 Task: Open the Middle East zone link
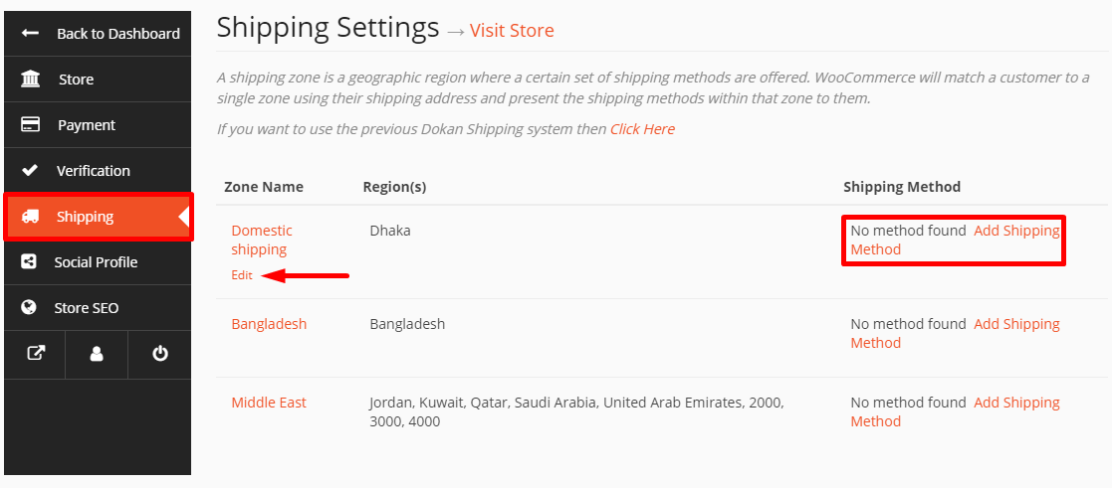pos(269,403)
